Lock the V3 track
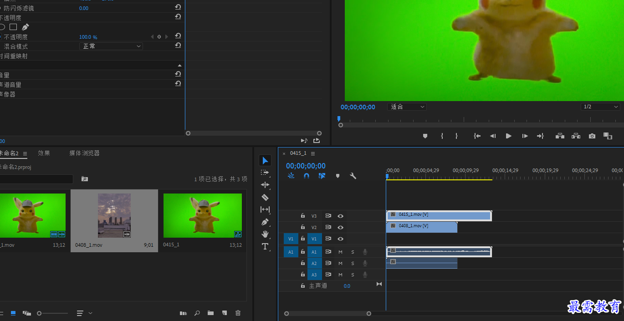This screenshot has width=624, height=321. coord(302,216)
